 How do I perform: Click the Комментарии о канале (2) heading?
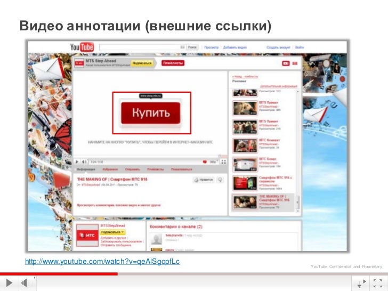(x=176, y=227)
